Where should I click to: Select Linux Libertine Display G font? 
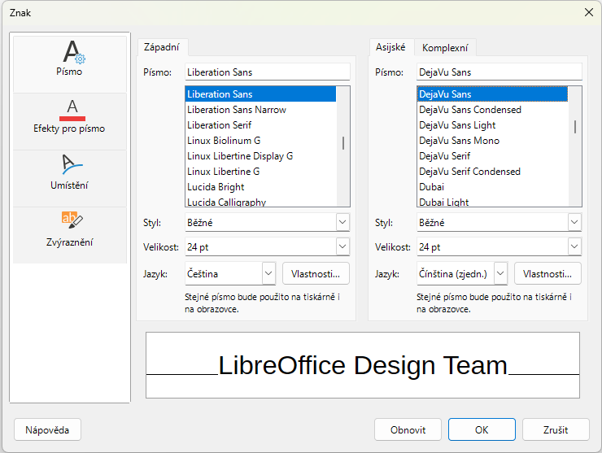point(260,156)
